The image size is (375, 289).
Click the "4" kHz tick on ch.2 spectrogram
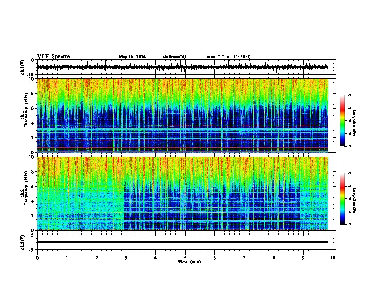(33, 201)
